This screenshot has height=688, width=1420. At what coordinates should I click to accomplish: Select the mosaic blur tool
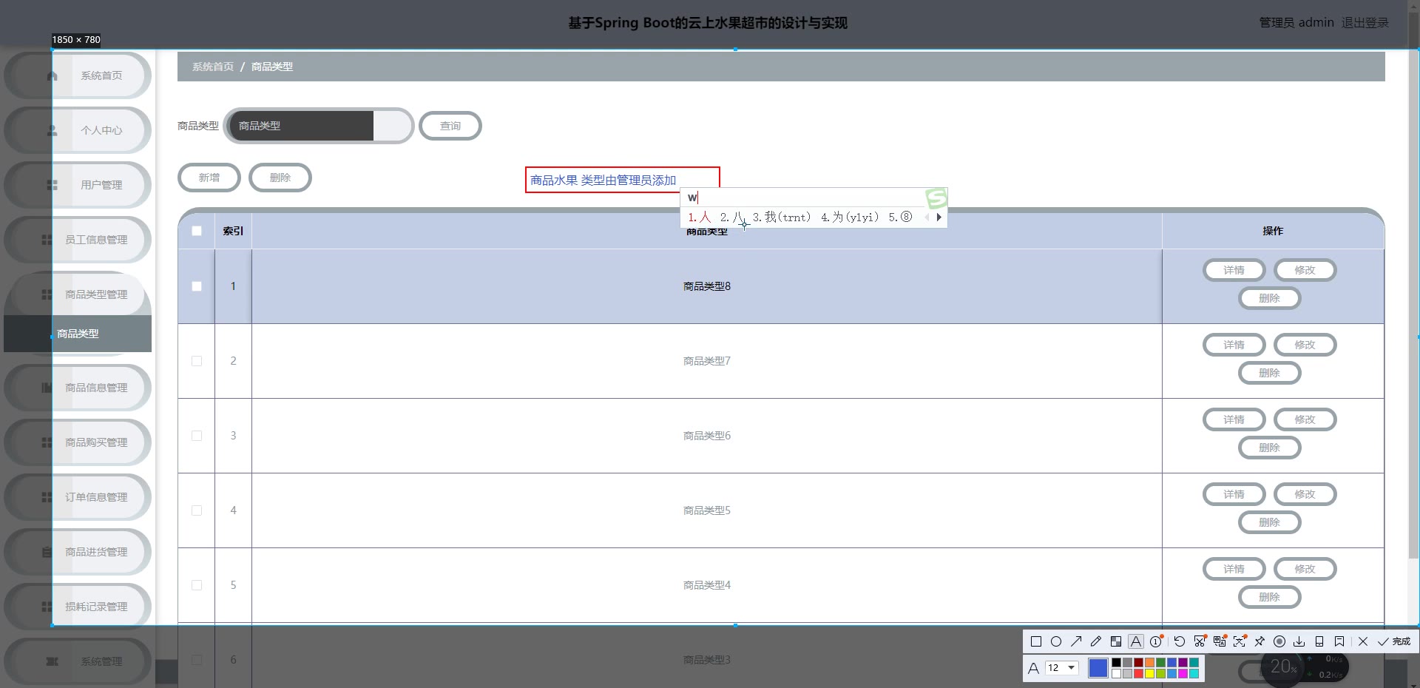[x=1116, y=641]
